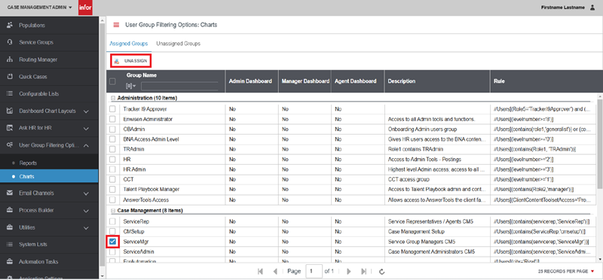The height and width of the screenshot is (280, 603).
Task: Uncheck the ServiceMgr checkbox
Action: pyautogui.click(x=112, y=242)
